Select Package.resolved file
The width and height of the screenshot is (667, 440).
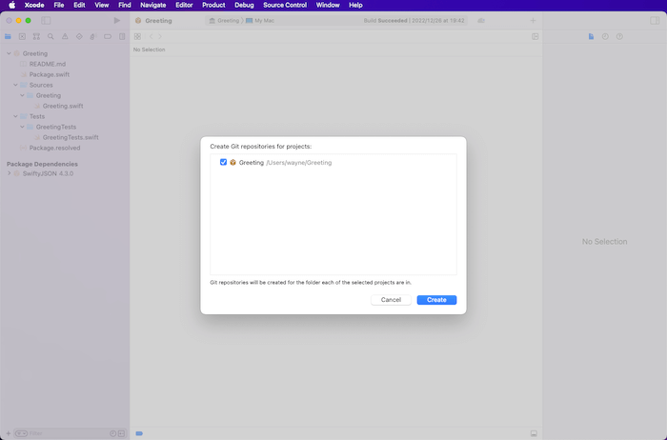[54, 148]
